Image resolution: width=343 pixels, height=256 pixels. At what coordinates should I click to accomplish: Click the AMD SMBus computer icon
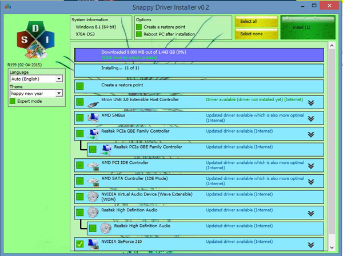pos(93,118)
